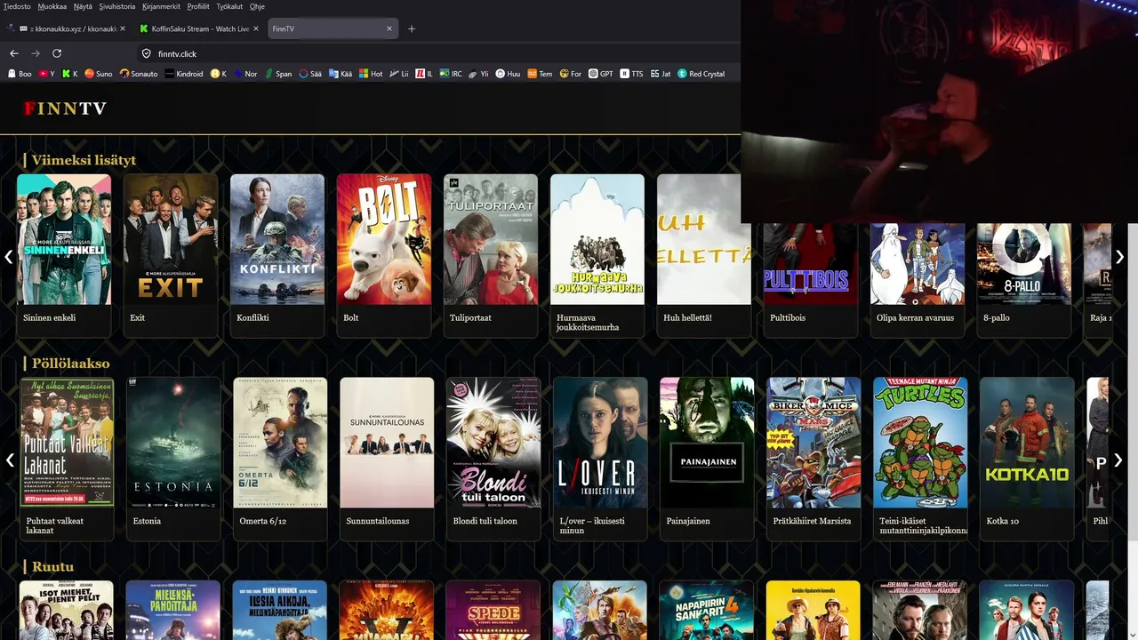Open the For bookmark

click(x=571, y=74)
